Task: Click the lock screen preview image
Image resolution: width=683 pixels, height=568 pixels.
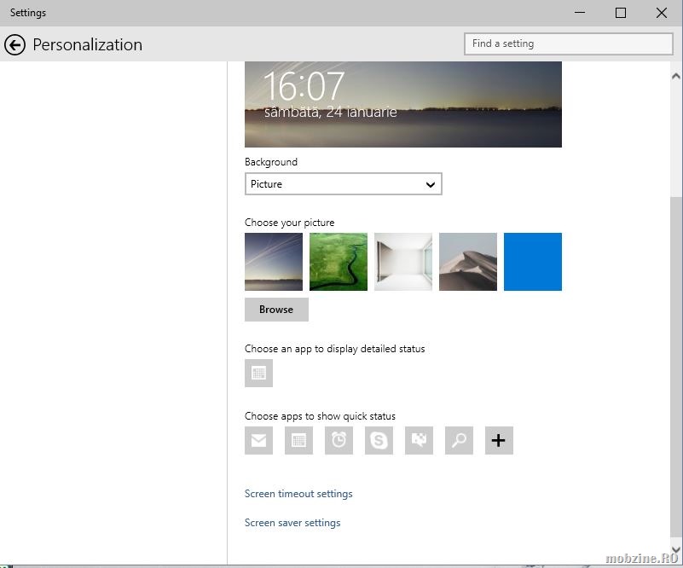Action: (x=403, y=104)
